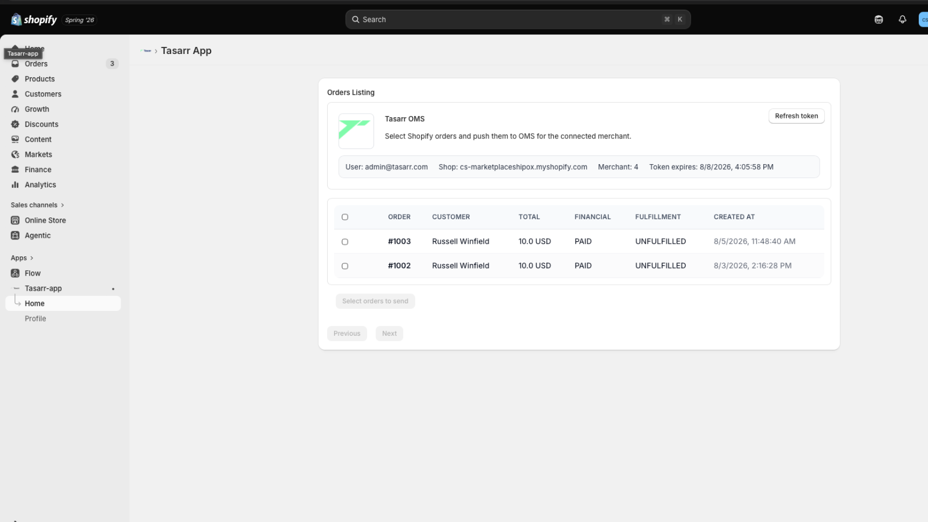Image resolution: width=928 pixels, height=522 pixels.
Task: Click the search magnifier icon
Action: (356, 20)
